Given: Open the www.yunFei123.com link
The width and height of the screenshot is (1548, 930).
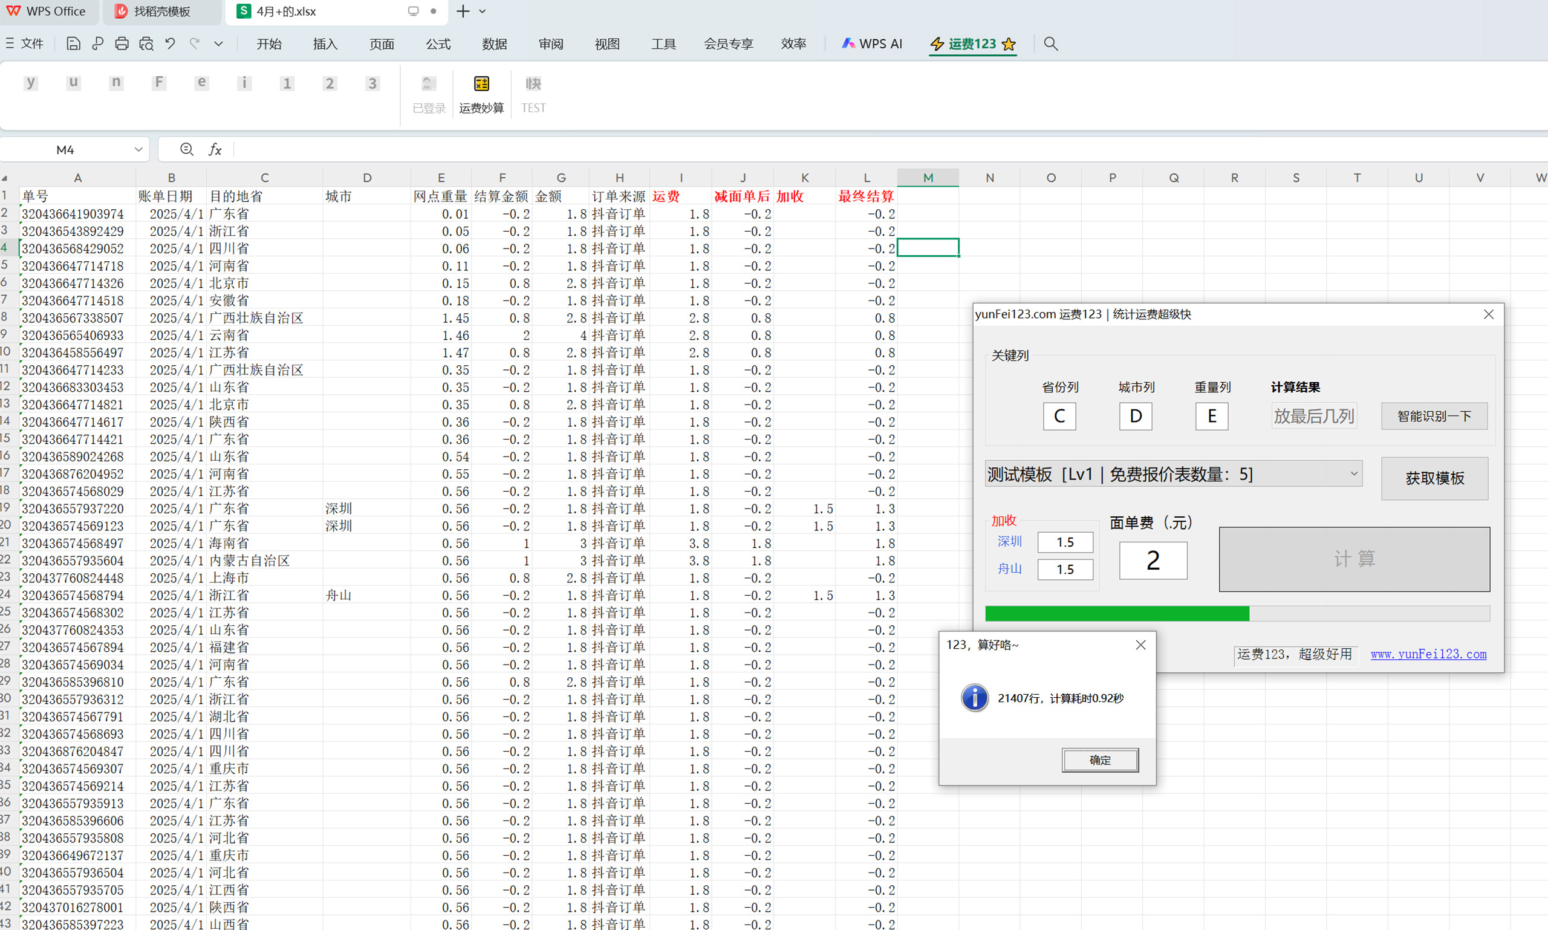Looking at the screenshot, I should coord(1428,654).
